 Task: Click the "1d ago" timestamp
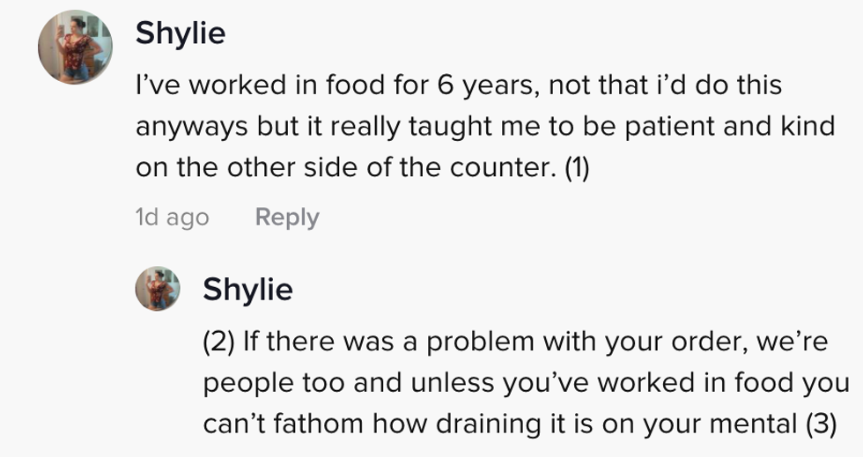tap(172, 217)
